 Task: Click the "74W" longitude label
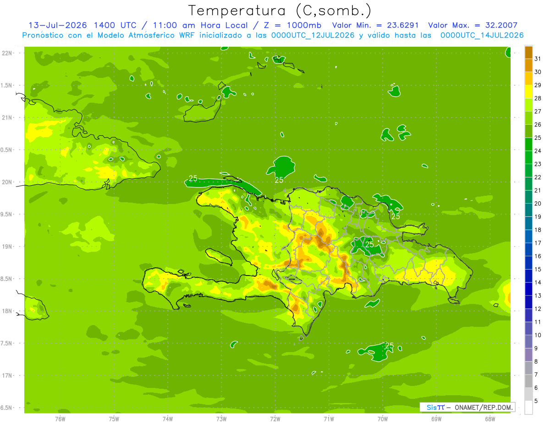[168, 419]
